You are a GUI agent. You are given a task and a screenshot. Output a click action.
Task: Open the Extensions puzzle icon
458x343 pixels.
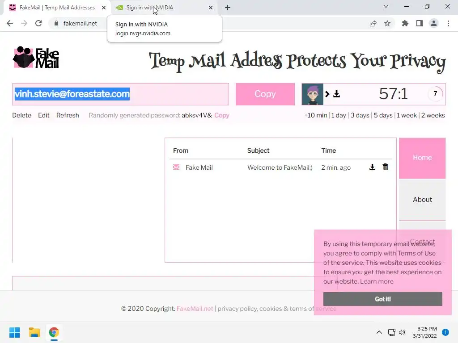pyautogui.click(x=405, y=24)
